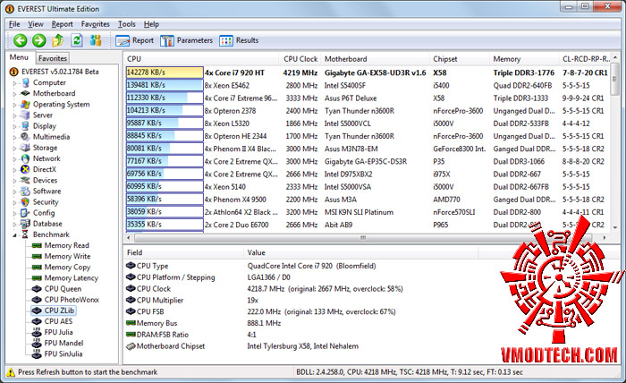
Task: Click the Computer tree icon
Action: [25, 82]
